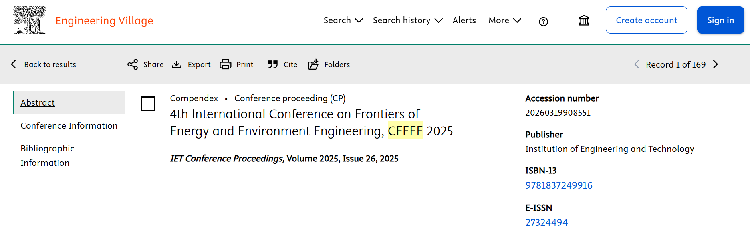Click the Create account button
Image resolution: width=750 pixels, height=239 pixels.
[646, 20]
